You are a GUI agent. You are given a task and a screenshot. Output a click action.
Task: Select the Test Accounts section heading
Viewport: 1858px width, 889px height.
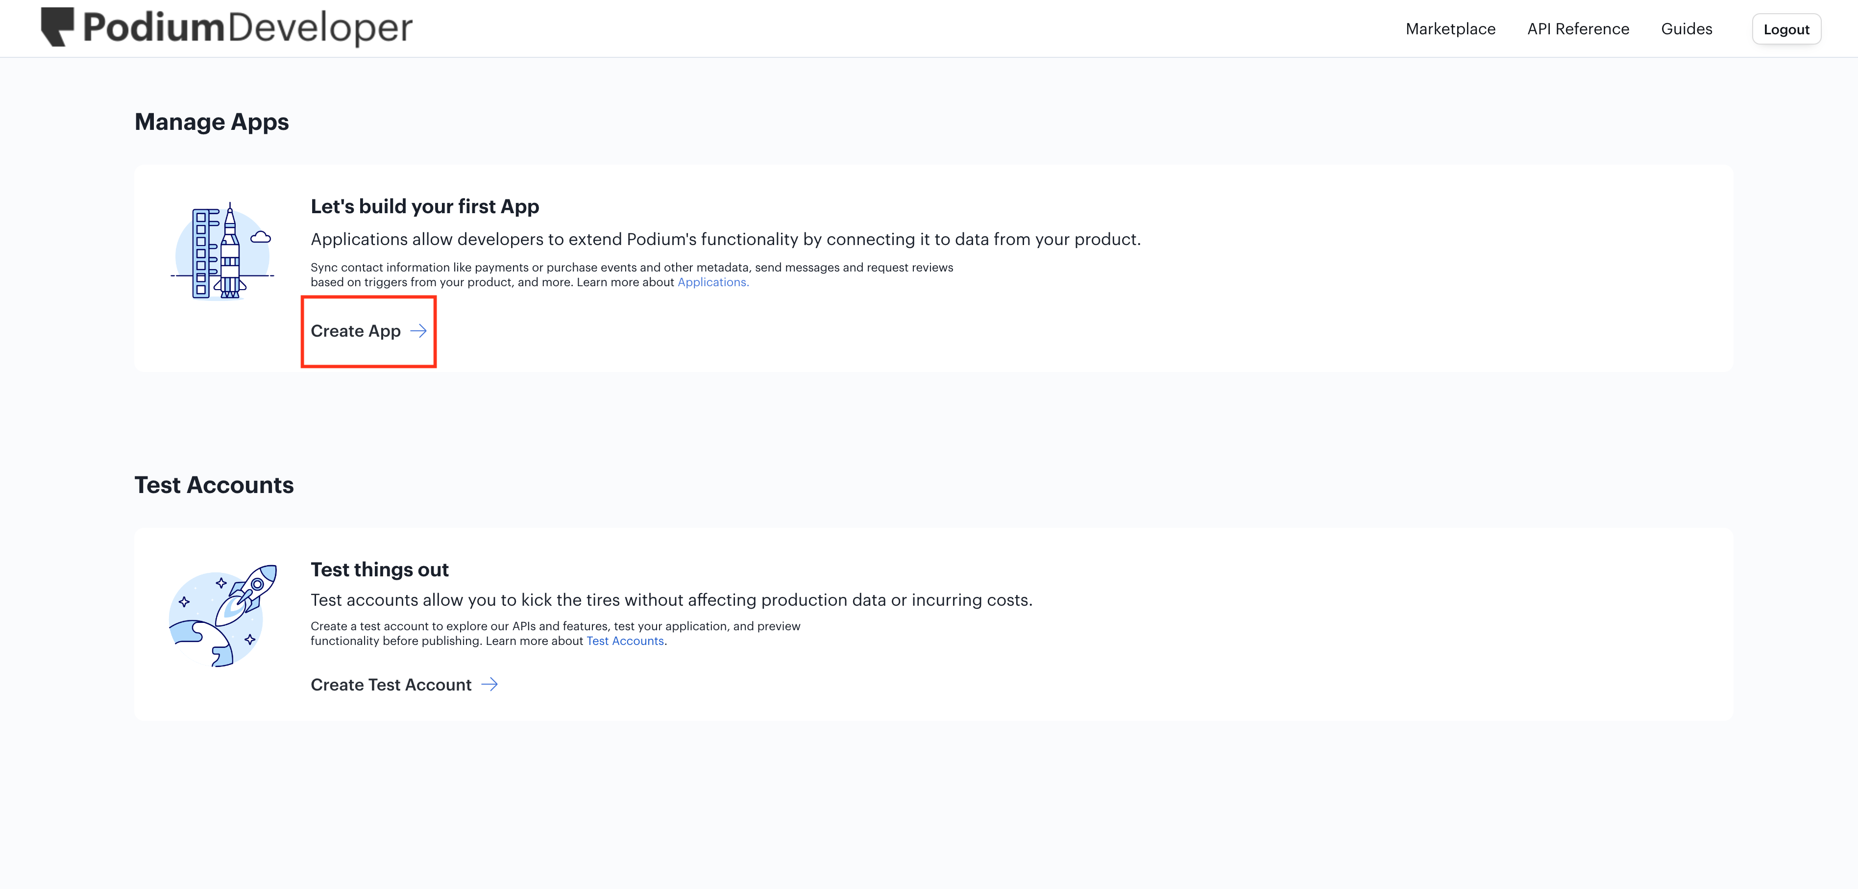214,485
